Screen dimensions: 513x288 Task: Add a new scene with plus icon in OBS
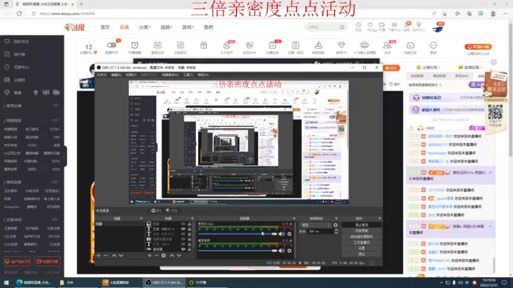click(x=99, y=255)
